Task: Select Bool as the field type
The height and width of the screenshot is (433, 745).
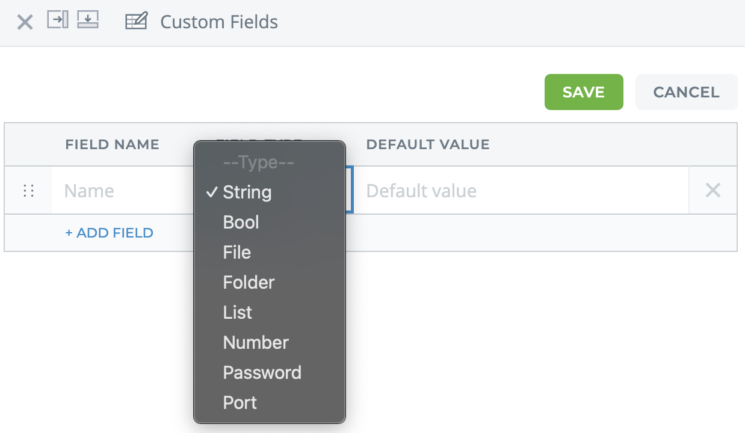Action: click(x=241, y=222)
